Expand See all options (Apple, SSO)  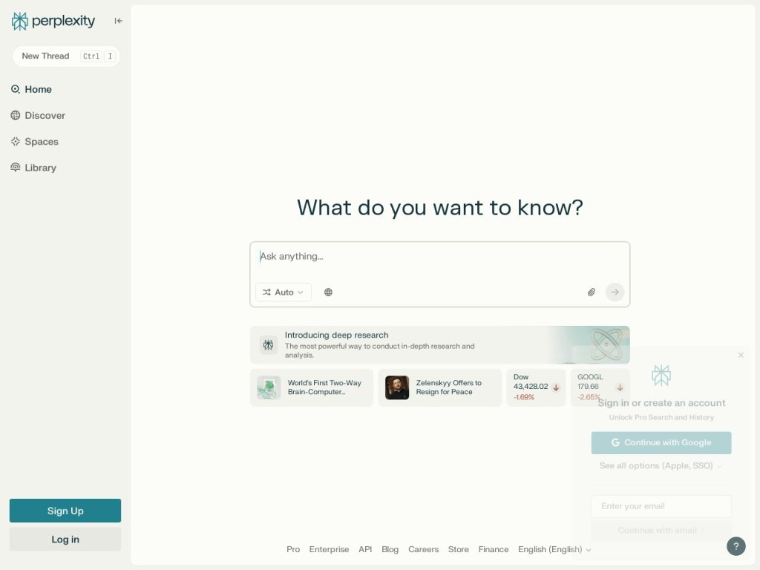(x=661, y=466)
